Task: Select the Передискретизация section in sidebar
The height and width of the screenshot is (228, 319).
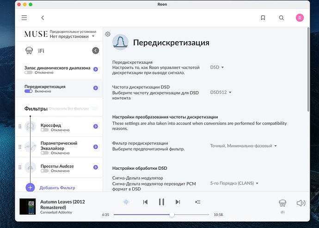Action: (59, 88)
